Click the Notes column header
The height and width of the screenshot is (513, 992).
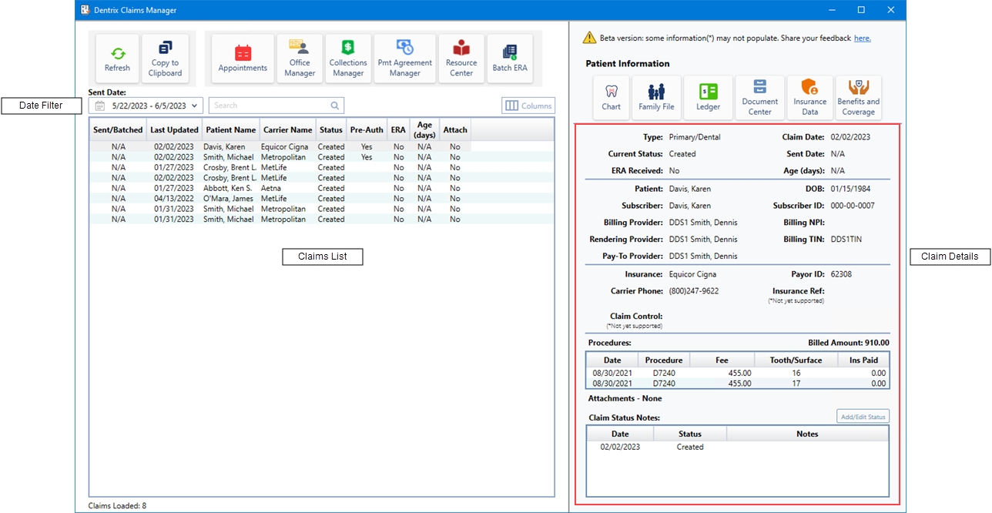point(807,434)
